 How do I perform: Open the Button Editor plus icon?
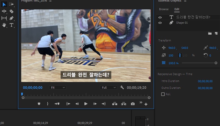point(146,104)
